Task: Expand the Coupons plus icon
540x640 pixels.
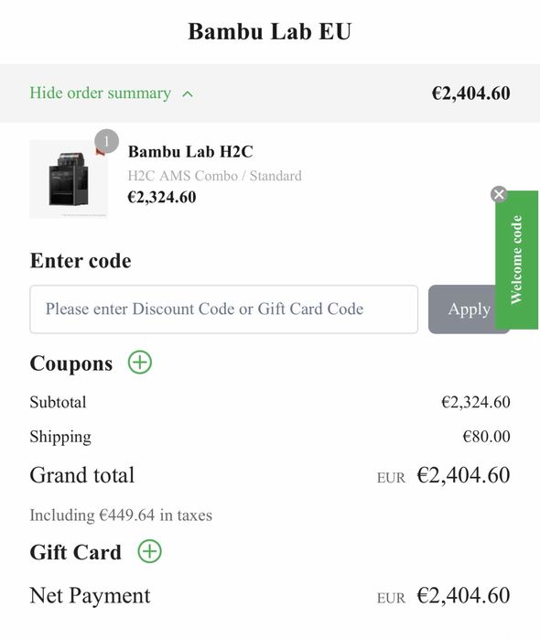Action: [x=140, y=362]
